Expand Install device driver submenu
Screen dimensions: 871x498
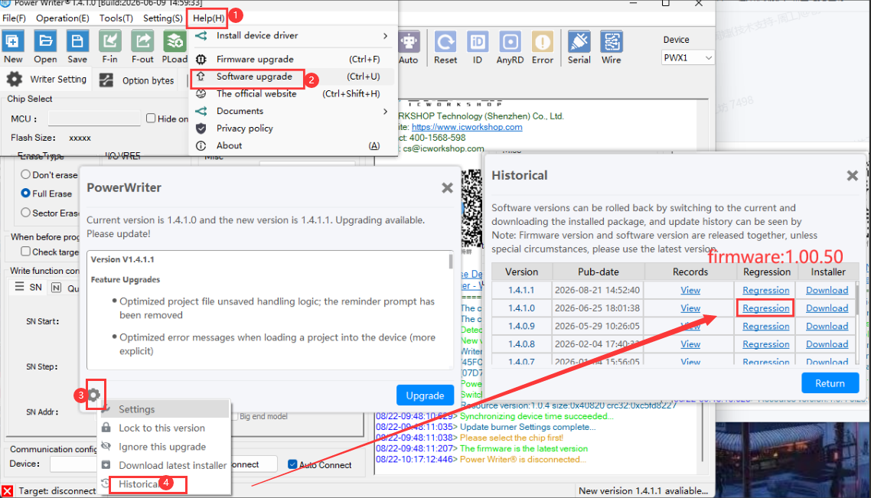386,35
